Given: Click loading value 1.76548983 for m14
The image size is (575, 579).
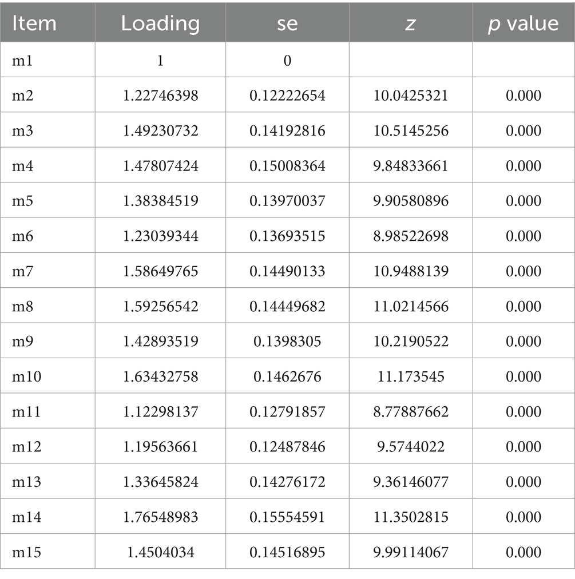Looking at the screenshot, I should (160, 517).
